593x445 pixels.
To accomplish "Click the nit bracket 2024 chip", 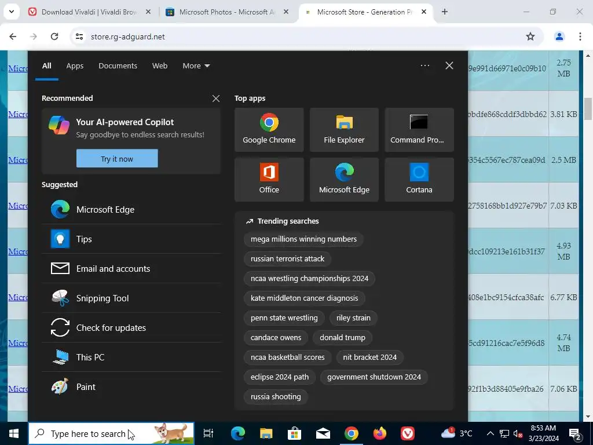I will tap(369, 357).
